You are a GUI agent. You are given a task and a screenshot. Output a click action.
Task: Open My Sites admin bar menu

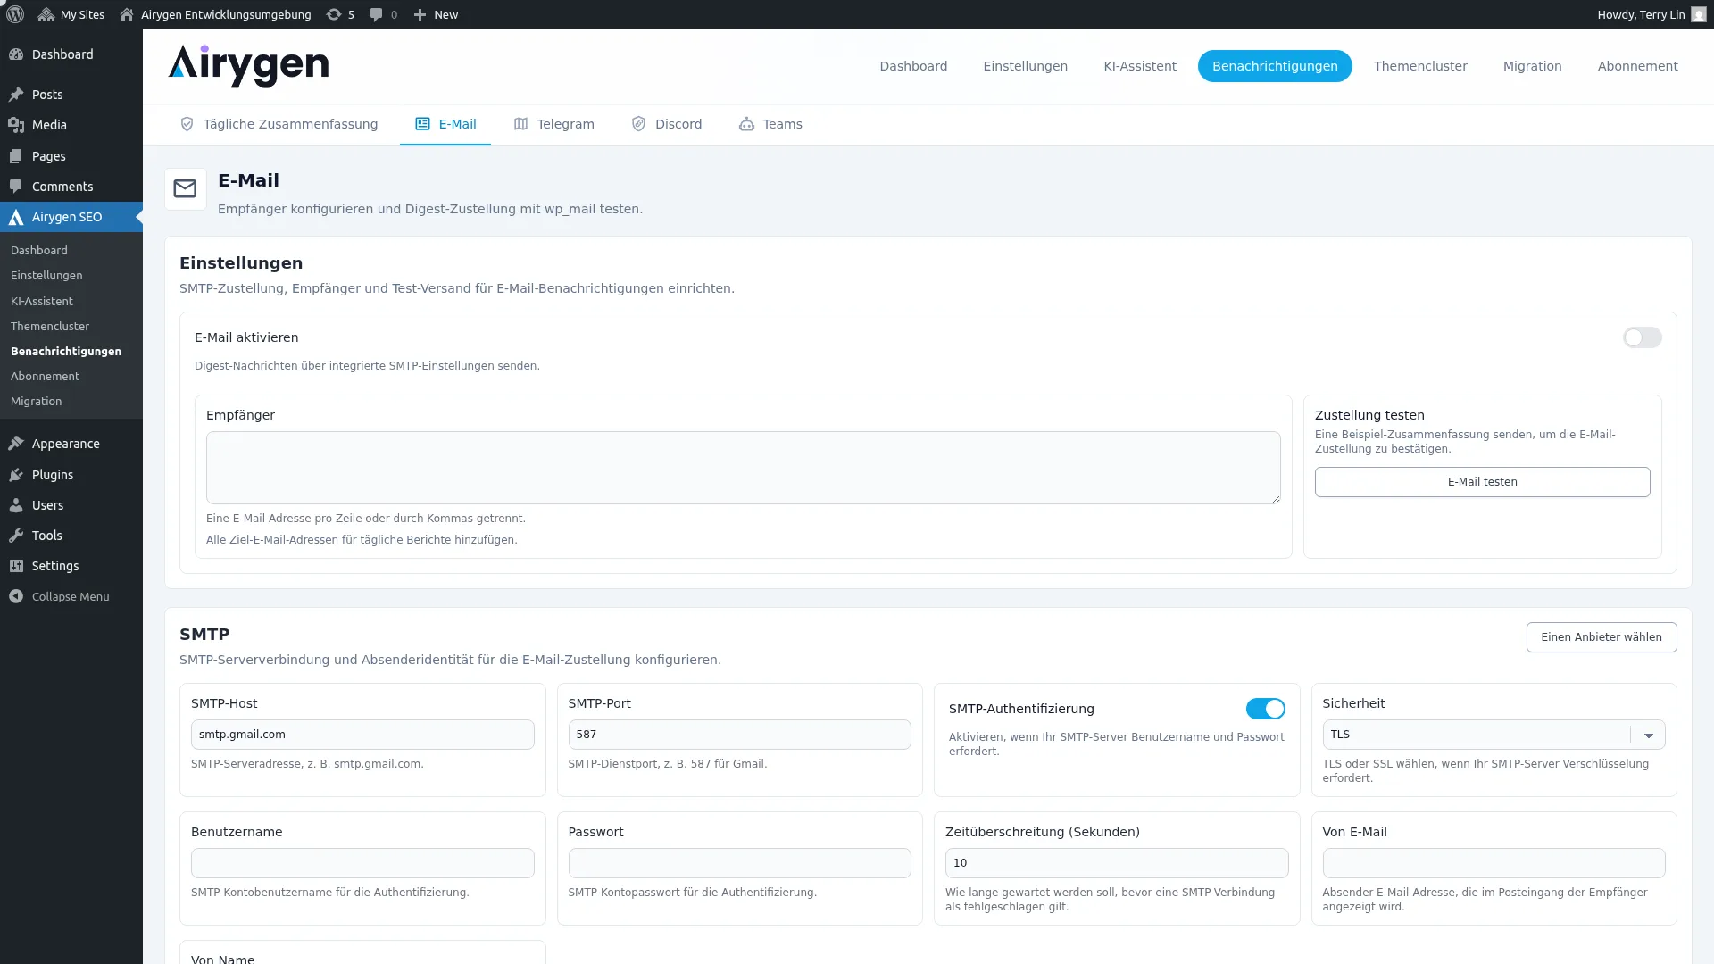[x=71, y=14]
